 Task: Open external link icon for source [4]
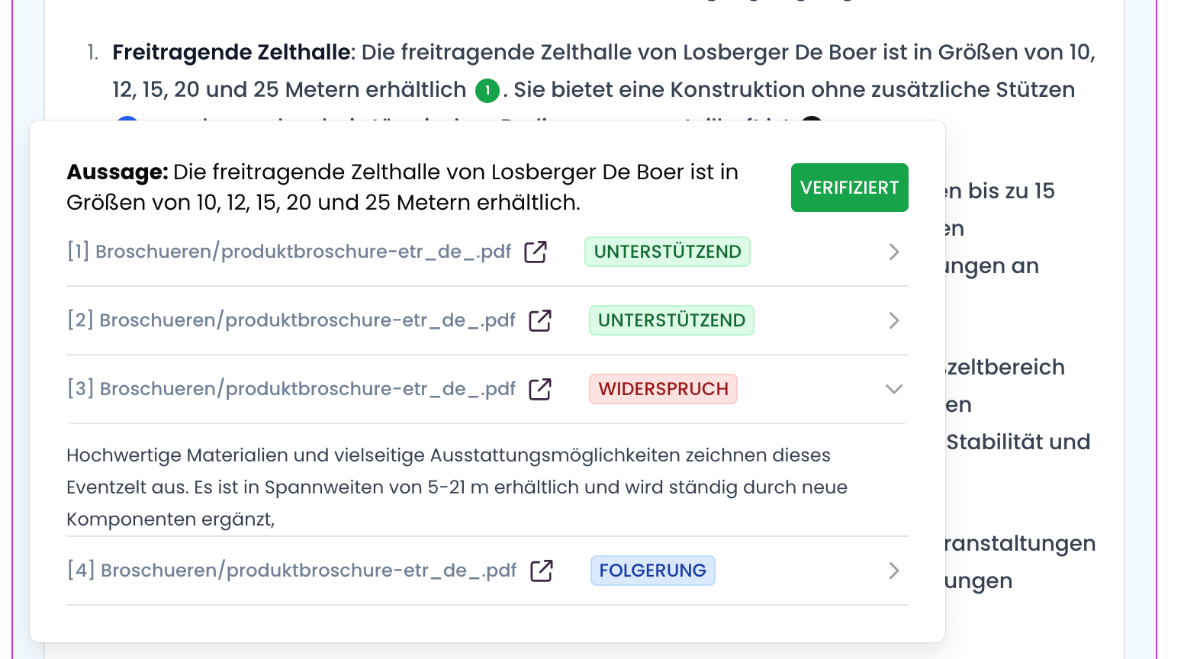(542, 571)
